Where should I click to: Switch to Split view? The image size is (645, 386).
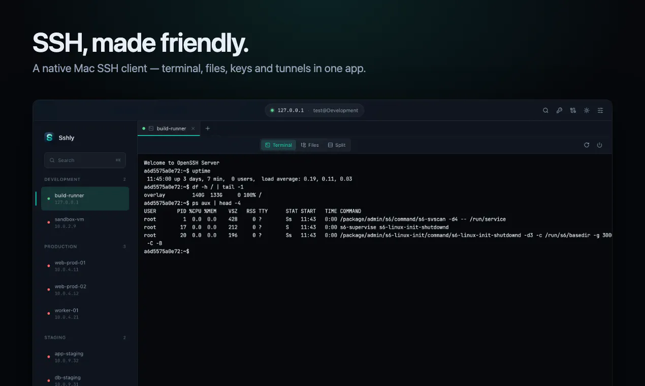[x=336, y=145]
